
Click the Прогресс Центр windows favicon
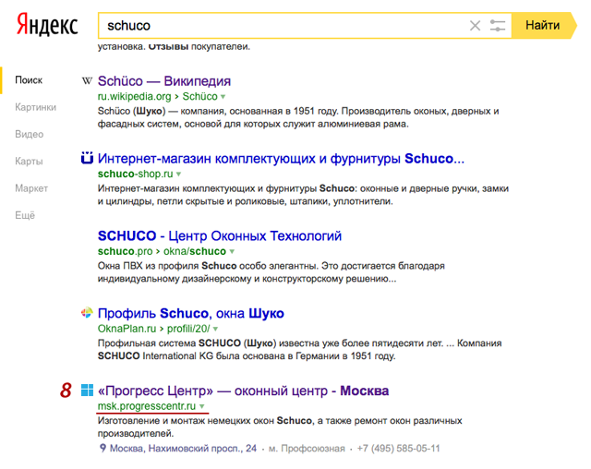click(x=87, y=391)
